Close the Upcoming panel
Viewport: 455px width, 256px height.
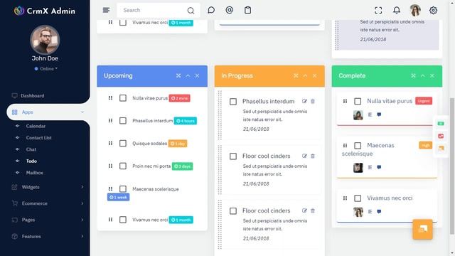197,76
